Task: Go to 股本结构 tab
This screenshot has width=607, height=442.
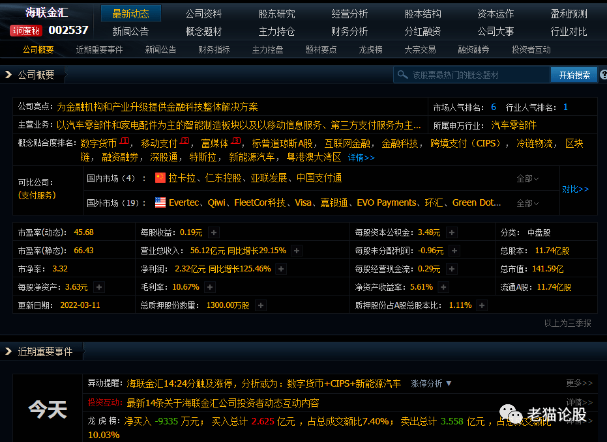Action: 422,14
